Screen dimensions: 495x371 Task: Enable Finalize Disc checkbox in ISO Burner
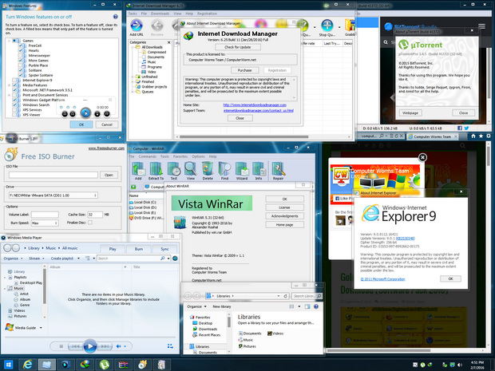click(x=90, y=223)
